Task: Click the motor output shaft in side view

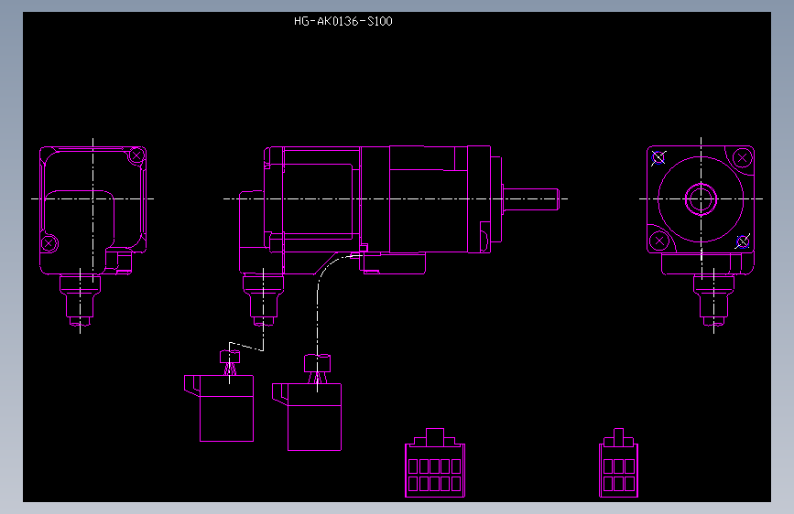Action: [x=530, y=198]
